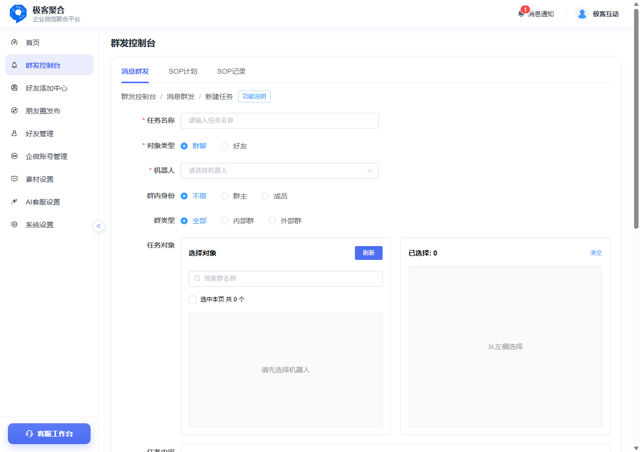Click the notification bell icon
The image size is (640, 452).
click(521, 14)
